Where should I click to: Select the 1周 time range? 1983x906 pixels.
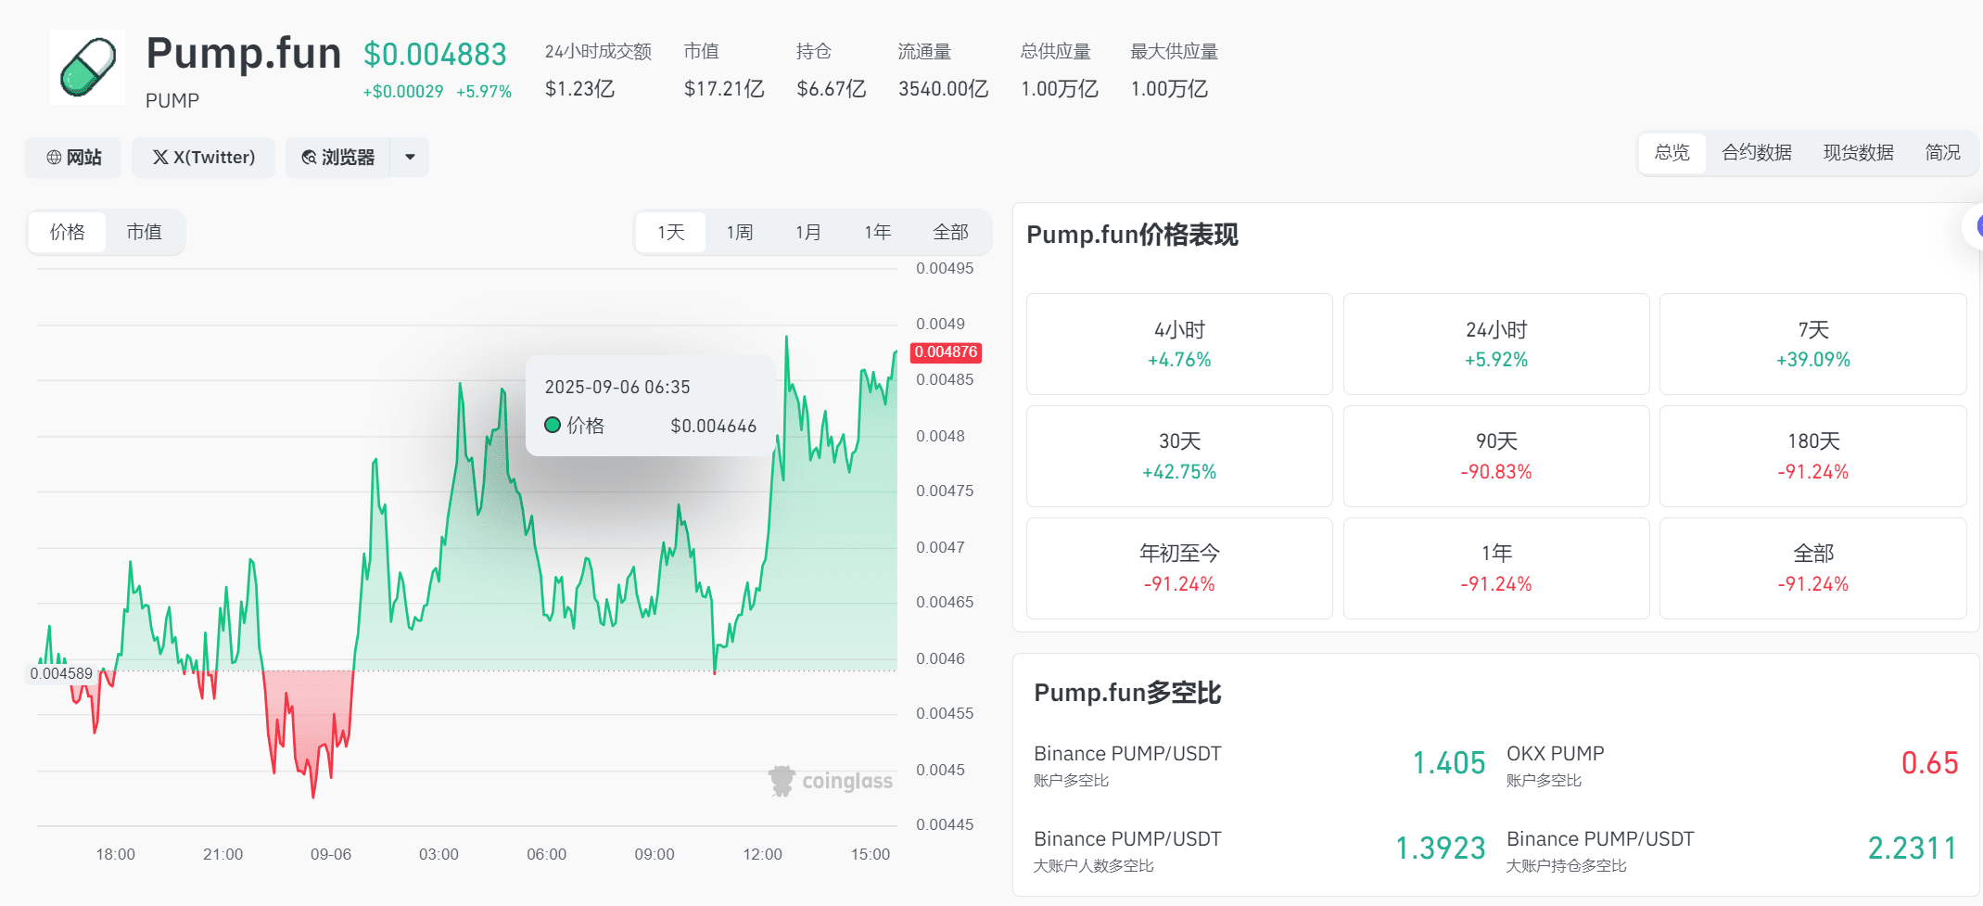[x=740, y=232]
